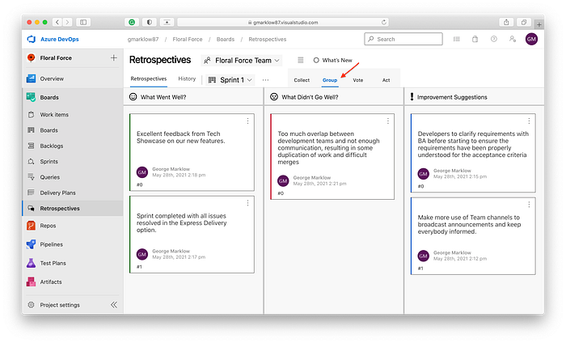Image resolution: width=566 pixels, height=343 pixels.
Task: Click Boards breadcrumb link
Action: tap(226, 39)
